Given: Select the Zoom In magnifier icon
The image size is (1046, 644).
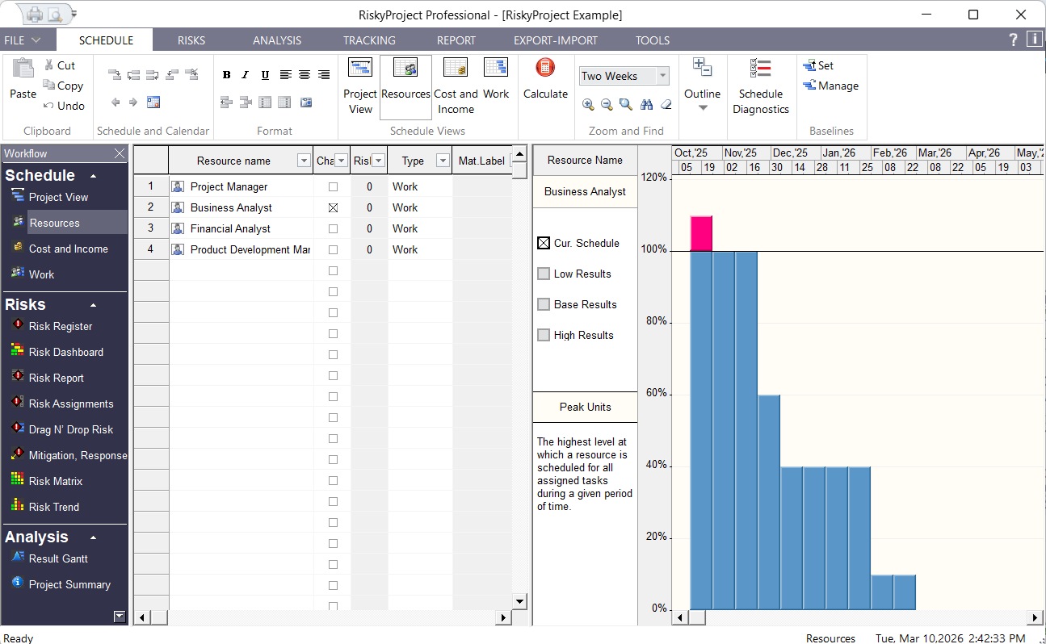Looking at the screenshot, I should tap(589, 104).
